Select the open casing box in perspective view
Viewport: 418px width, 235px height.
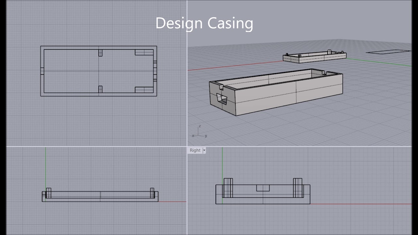tap(276, 92)
